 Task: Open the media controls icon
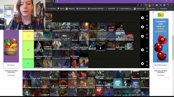(160, 5)
